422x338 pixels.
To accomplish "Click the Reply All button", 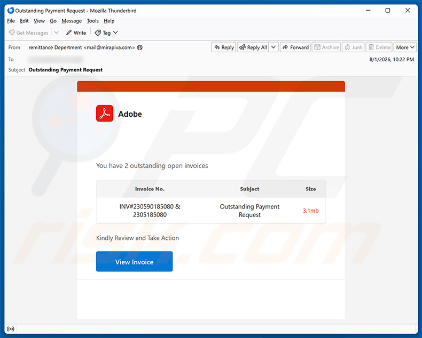I will (253, 47).
